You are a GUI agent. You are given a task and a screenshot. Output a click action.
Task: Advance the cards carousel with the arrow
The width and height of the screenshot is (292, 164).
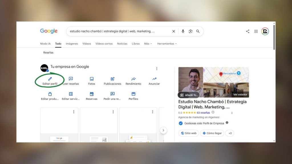click(x=163, y=130)
